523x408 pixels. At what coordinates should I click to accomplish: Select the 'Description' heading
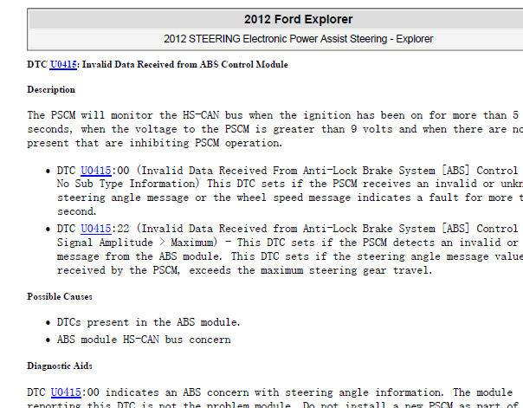coord(51,90)
